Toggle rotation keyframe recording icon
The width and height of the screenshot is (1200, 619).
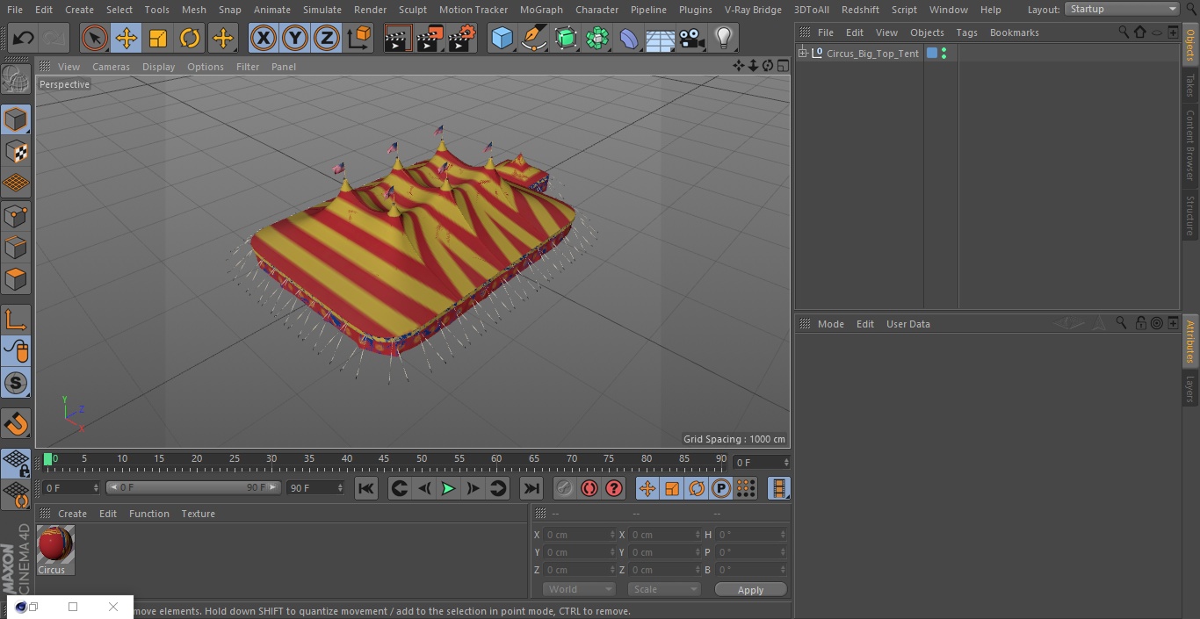point(697,488)
